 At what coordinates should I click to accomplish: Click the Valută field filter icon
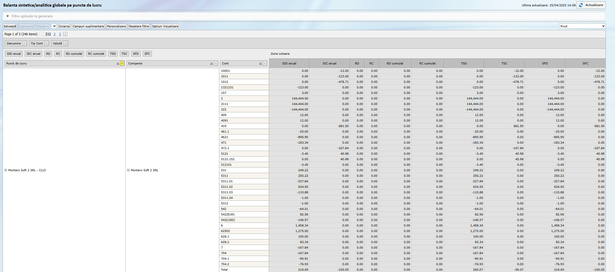coord(65,43)
